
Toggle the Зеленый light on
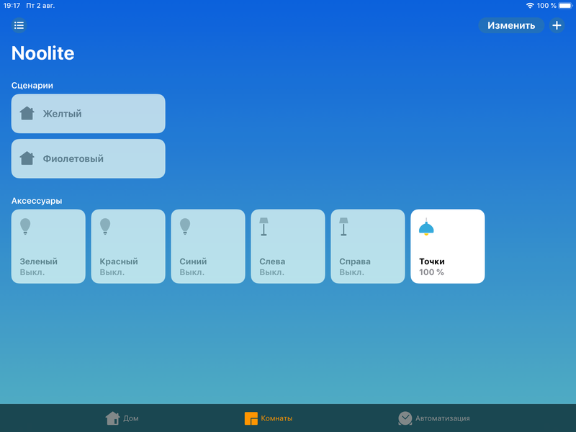click(x=48, y=246)
